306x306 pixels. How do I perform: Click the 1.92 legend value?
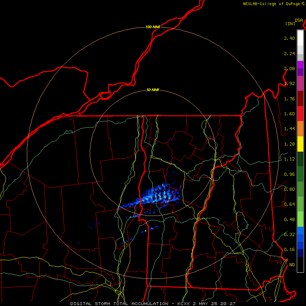pyautogui.click(x=289, y=84)
